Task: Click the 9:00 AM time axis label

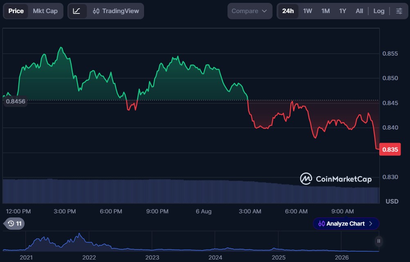Action: [x=342, y=211]
